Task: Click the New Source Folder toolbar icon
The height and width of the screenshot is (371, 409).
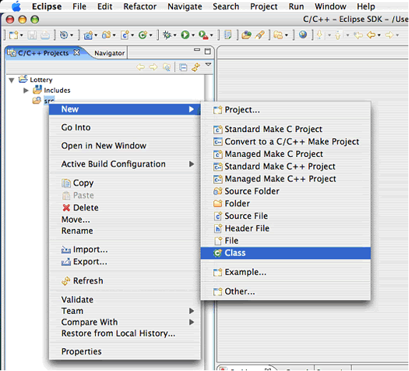Action: 107,35
